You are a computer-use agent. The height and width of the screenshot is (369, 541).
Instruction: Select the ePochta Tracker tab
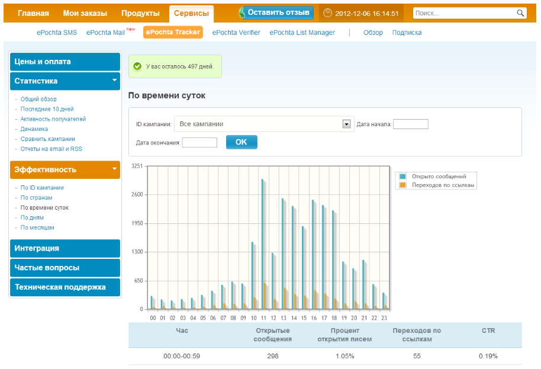(x=173, y=32)
